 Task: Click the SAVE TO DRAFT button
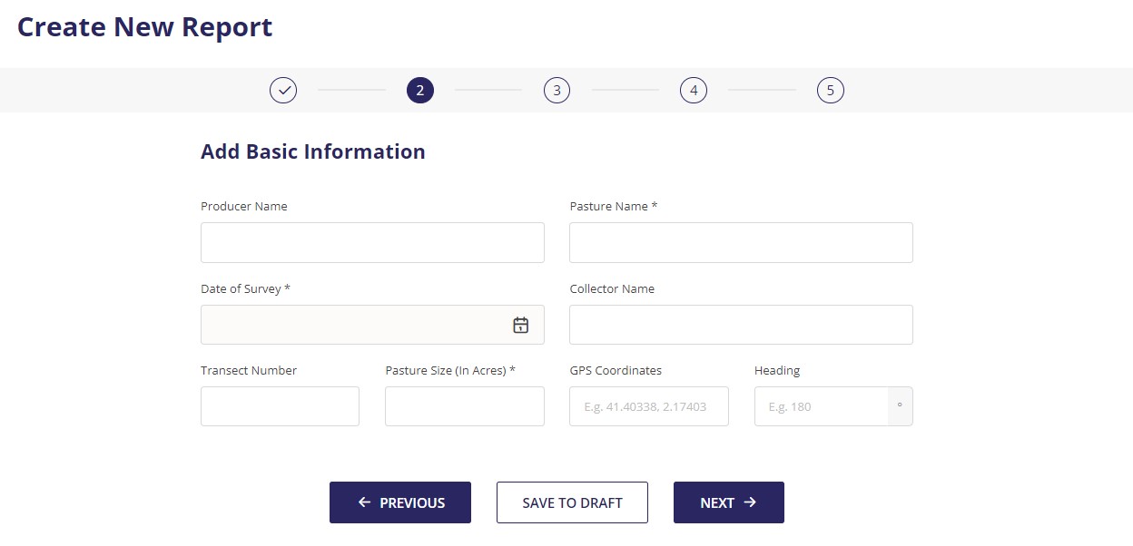pos(572,502)
